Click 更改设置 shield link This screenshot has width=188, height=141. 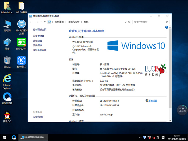tap(152, 101)
